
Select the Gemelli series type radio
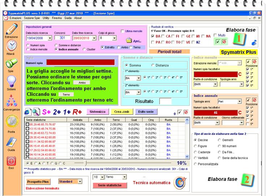[219, 140]
